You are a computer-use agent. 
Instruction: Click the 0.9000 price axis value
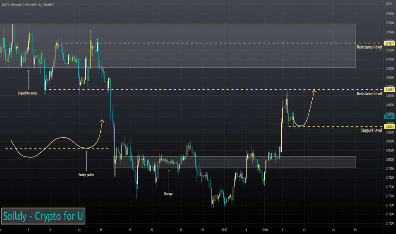[x=390, y=68]
